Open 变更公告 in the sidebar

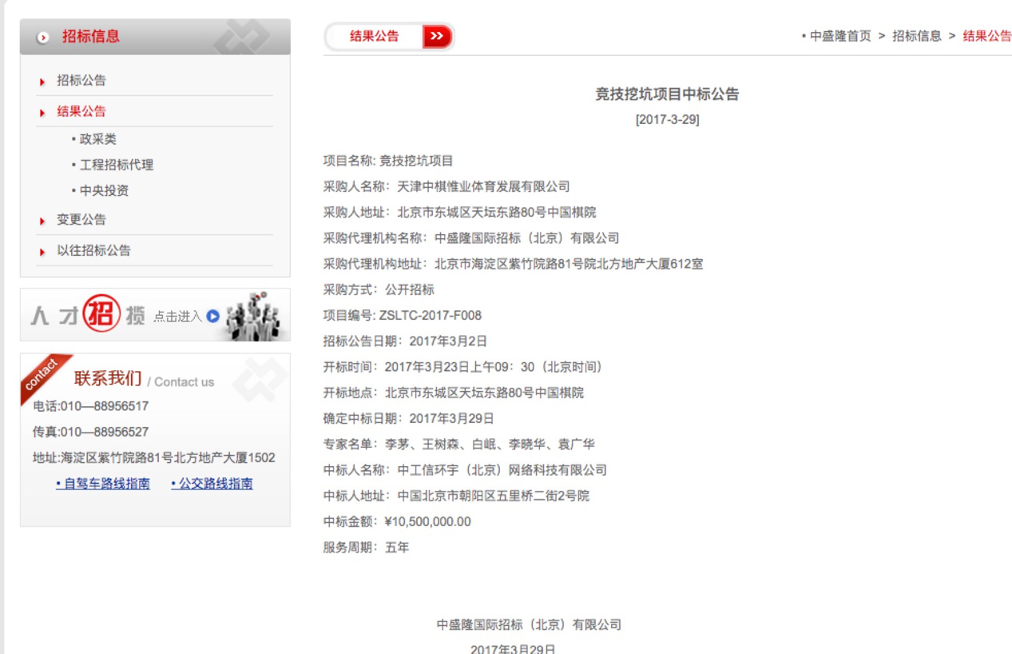pyautogui.click(x=81, y=219)
